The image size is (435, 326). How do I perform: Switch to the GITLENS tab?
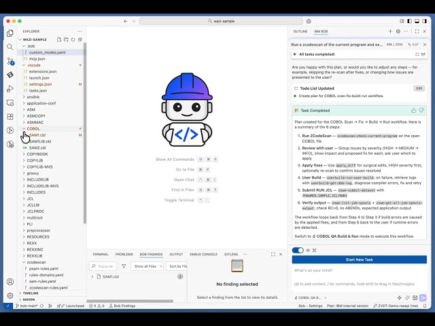[231, 254]
